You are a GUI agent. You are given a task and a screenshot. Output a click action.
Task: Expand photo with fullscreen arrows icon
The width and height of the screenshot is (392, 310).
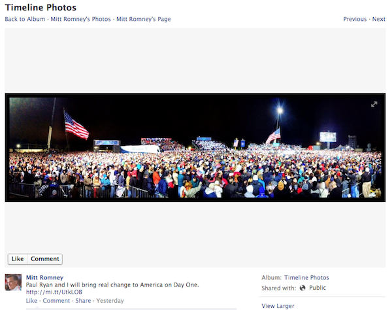click(x=374, y=105)
